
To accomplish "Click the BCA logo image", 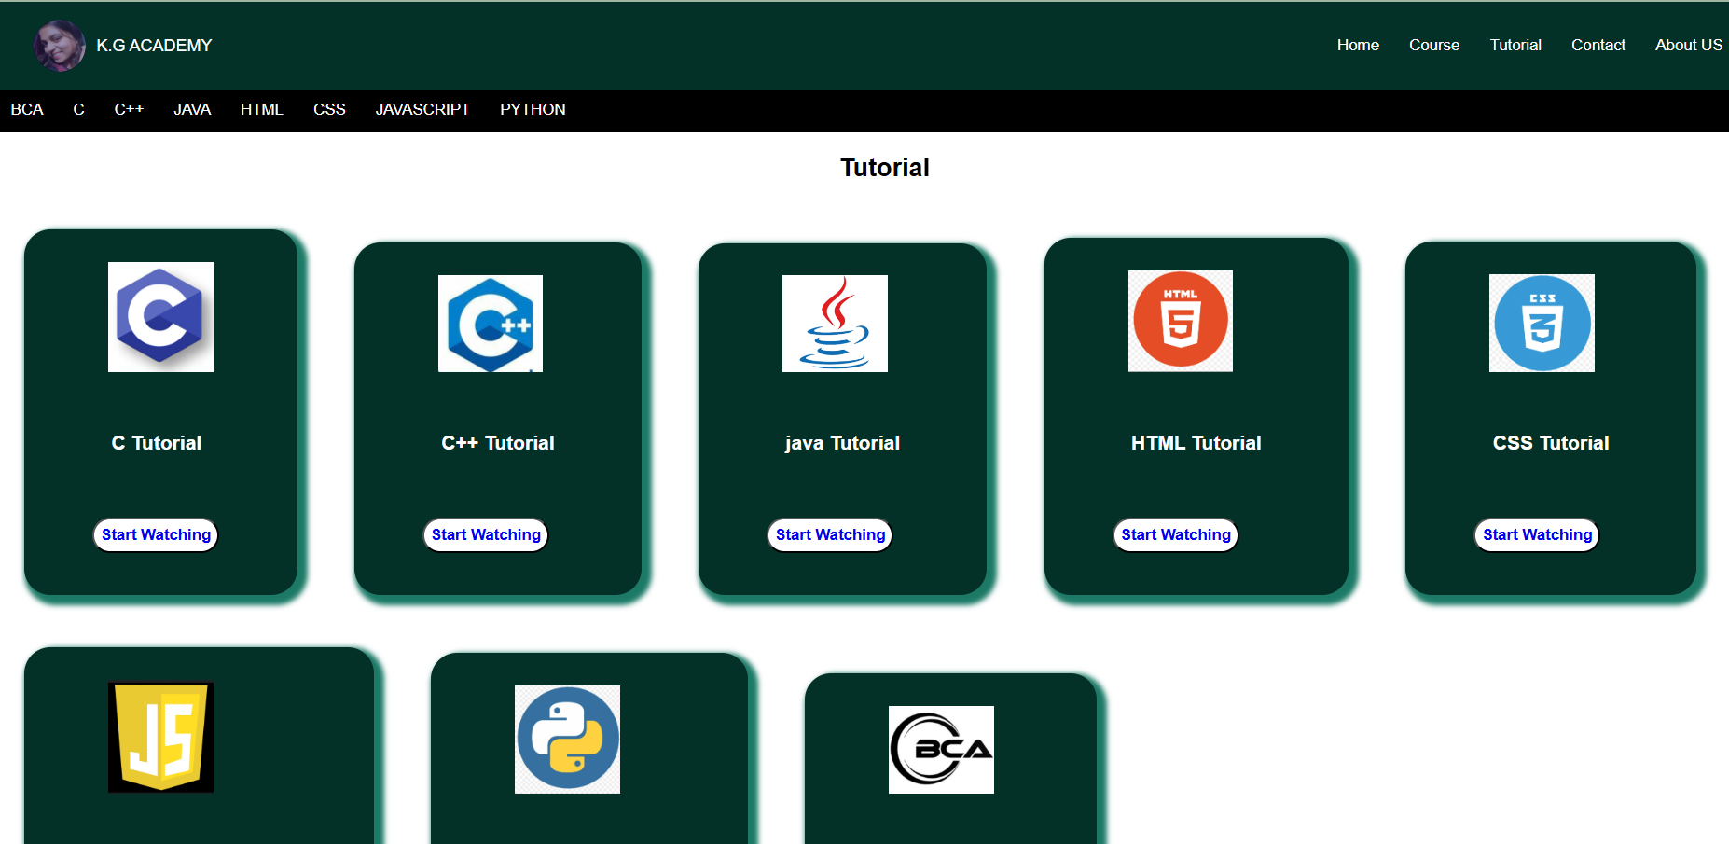I will pos(941,750).
